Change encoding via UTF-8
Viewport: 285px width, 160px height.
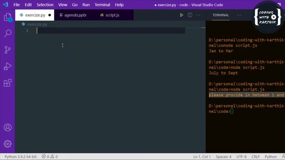point(241,156)
